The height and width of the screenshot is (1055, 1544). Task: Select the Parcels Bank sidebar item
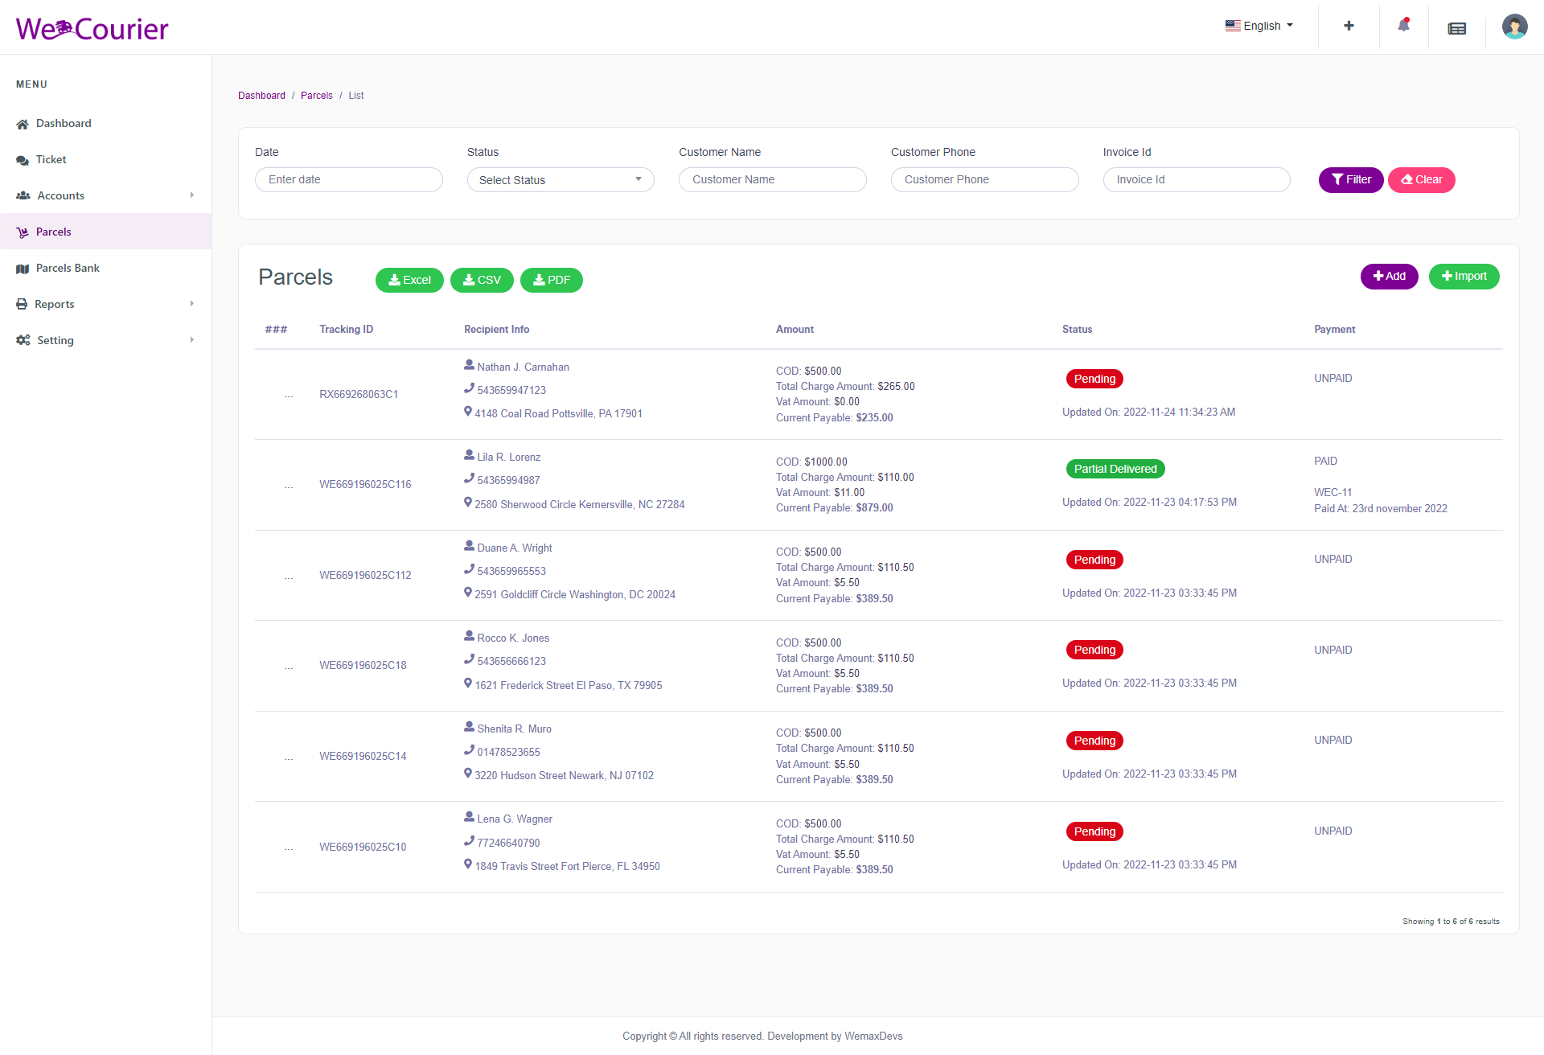[x=68, y=268]
